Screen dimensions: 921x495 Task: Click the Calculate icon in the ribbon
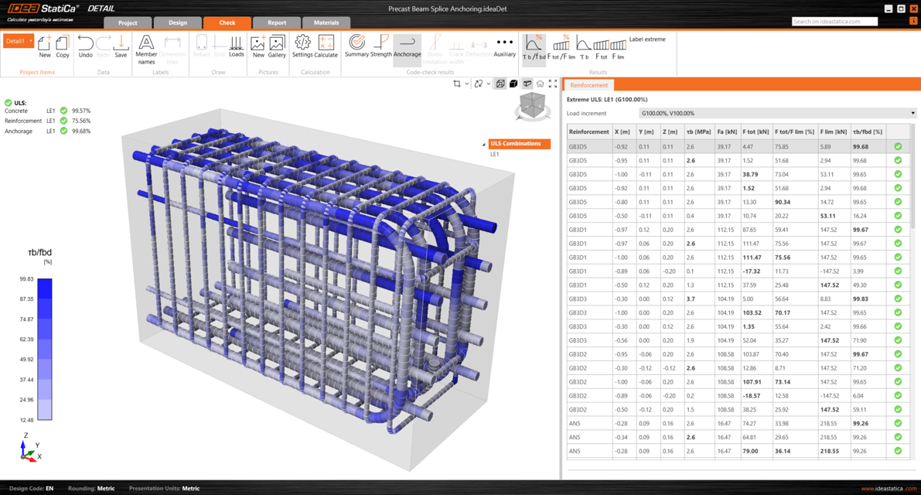click(326, 46)
